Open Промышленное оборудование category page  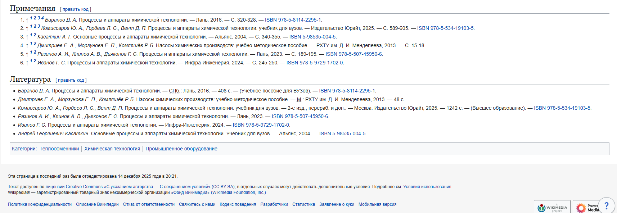(x=181, y=149)
